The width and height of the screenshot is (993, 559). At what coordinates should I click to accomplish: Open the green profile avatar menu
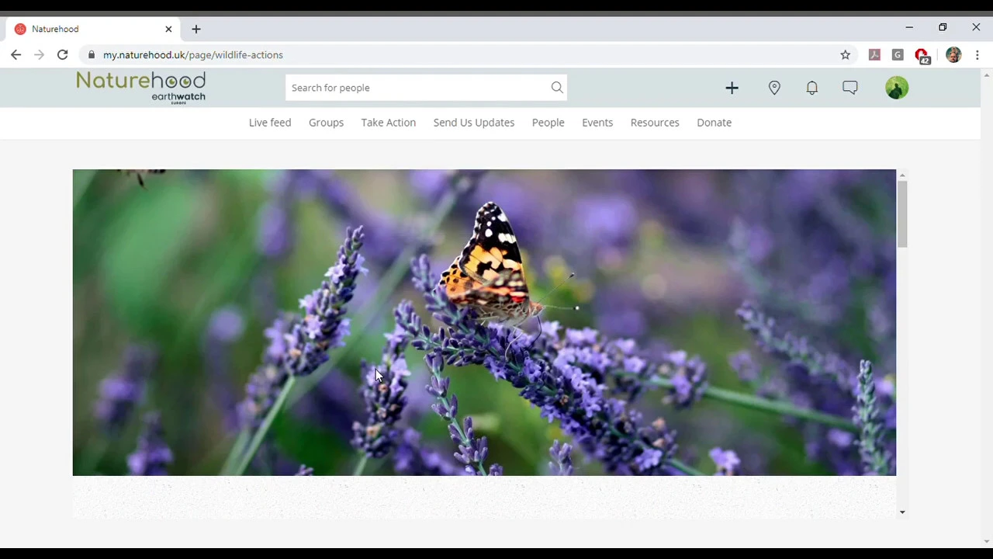[897, 88]
